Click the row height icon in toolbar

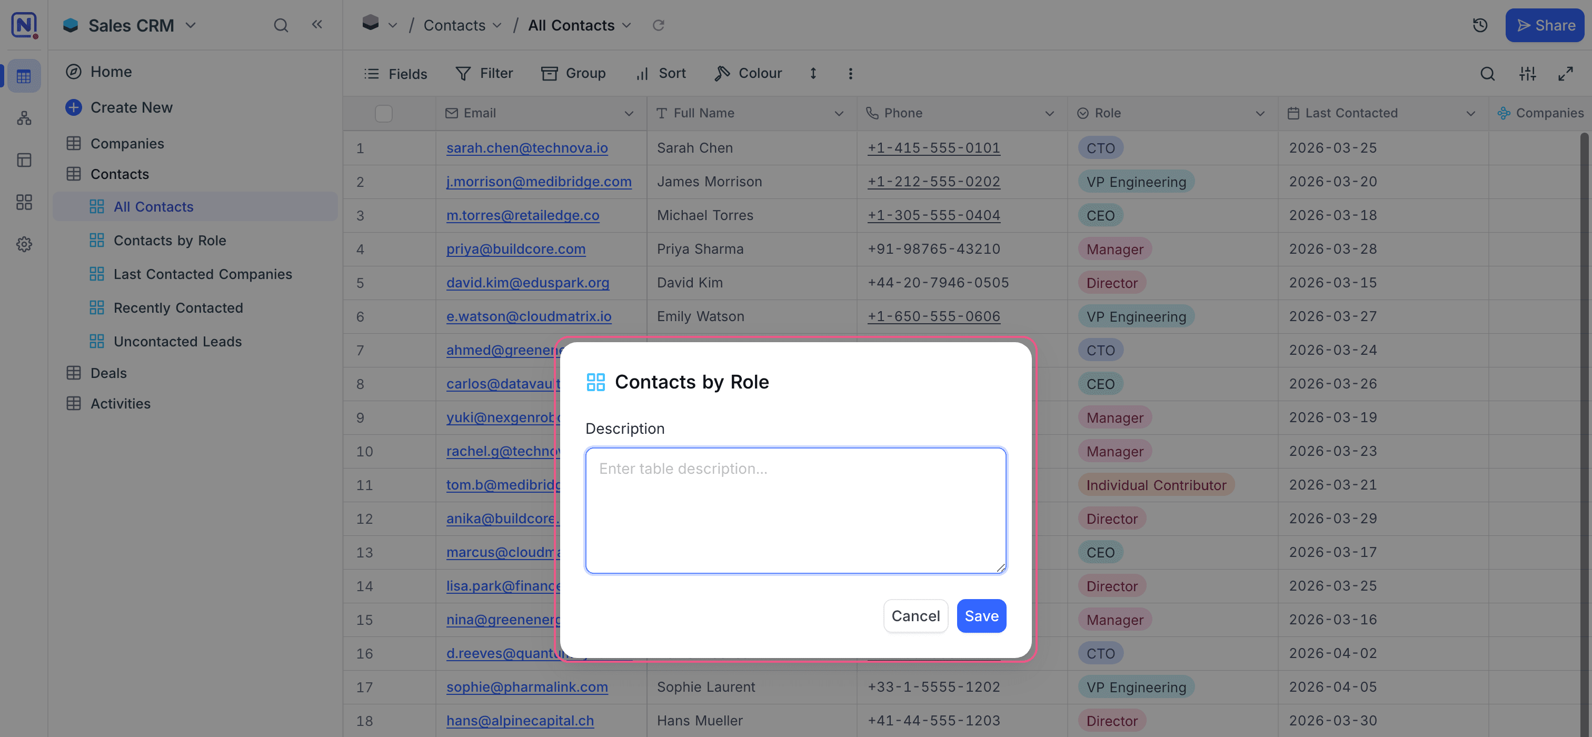pos(813,74)
